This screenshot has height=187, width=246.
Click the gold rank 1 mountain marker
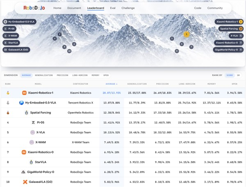(x=187, y=34)
